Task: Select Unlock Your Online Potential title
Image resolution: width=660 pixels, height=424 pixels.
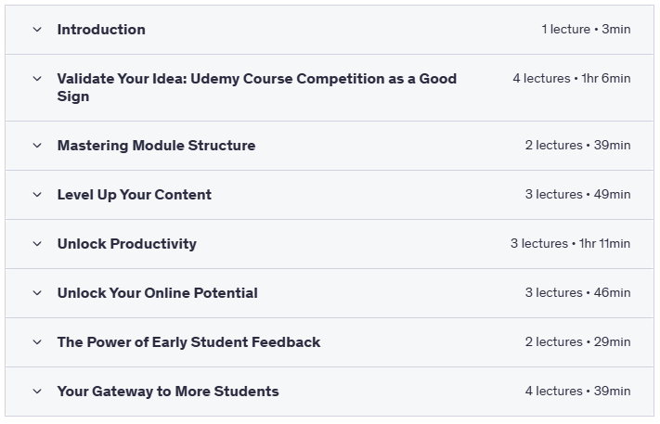Action: tap(157, 293)
